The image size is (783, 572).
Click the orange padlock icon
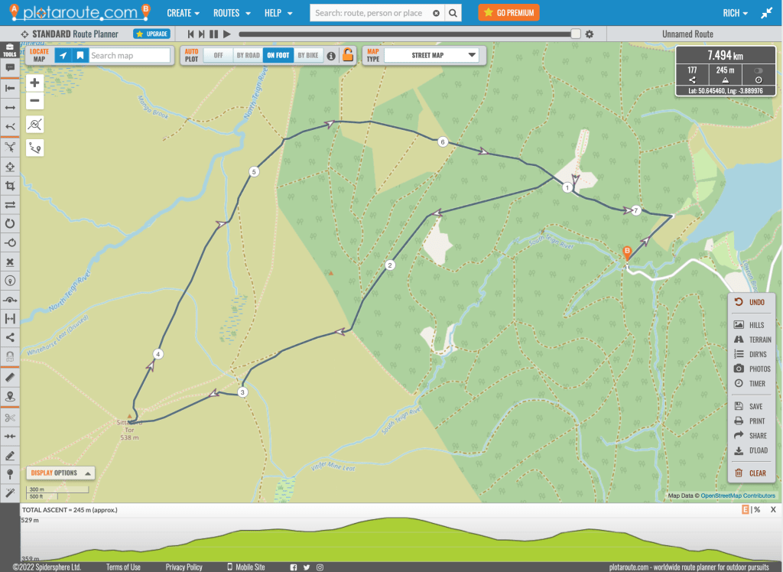click(348, 55)
